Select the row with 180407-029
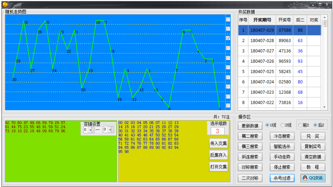 [x=279, y=30]
